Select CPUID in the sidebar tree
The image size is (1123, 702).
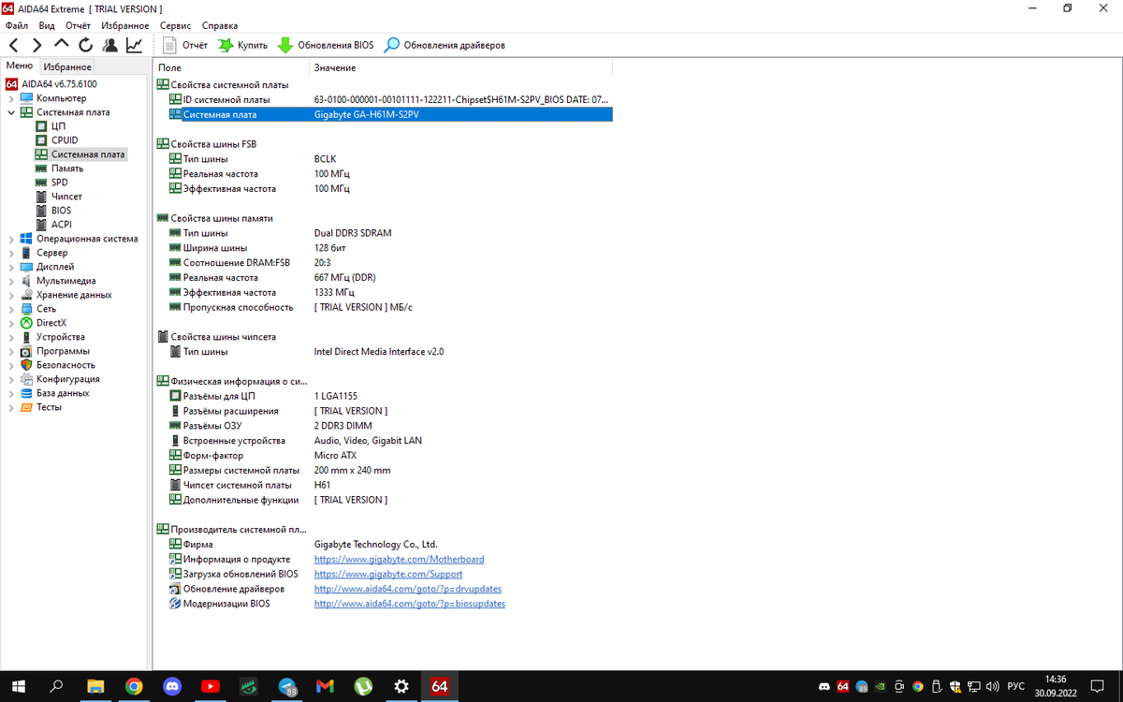[65, 140]
